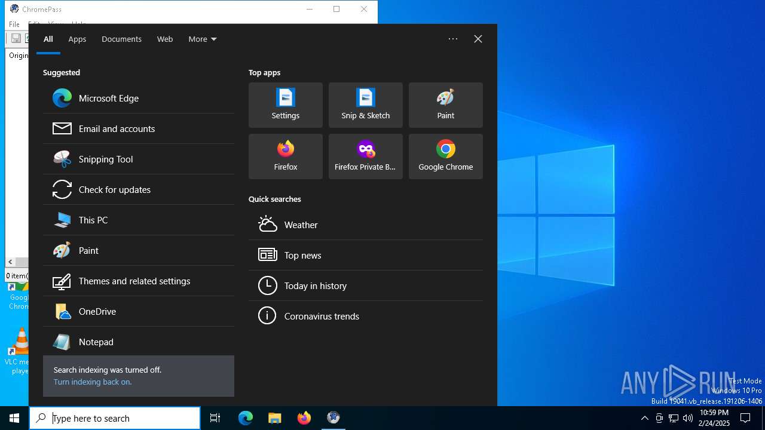Open OneDrive from suggestions
This screenshot has width=765, height=430.
click(139, 311)
